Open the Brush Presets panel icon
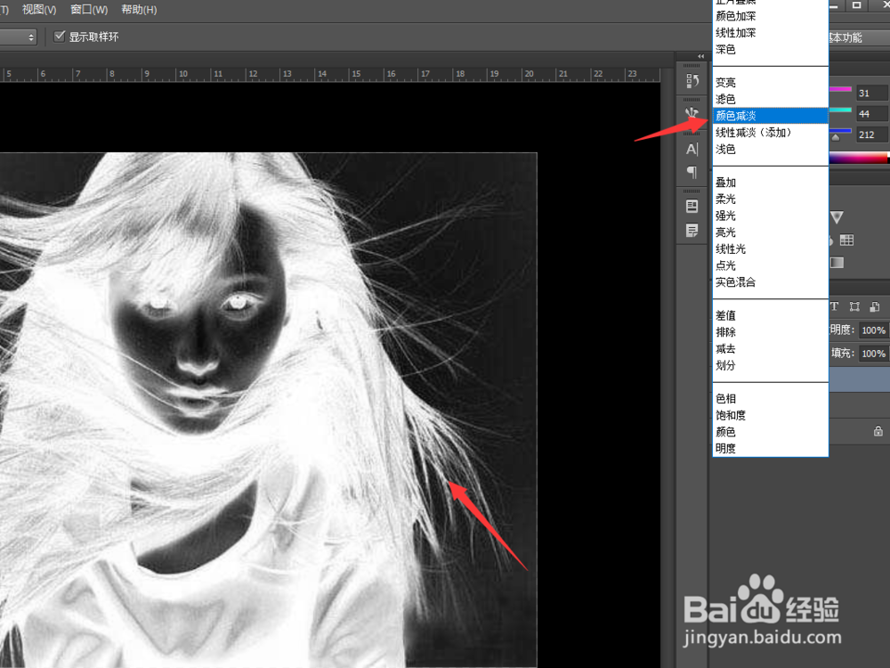Image resolution: width=890 pixels, height=668 pixels. (692, 114)
